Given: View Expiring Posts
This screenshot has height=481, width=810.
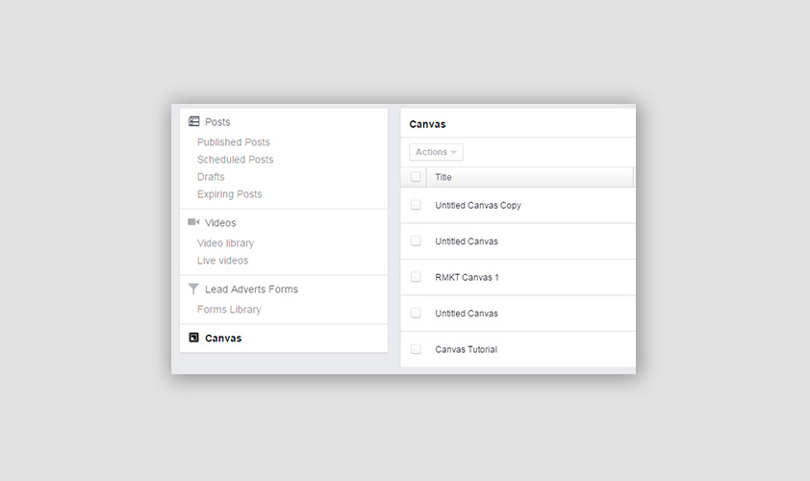Looking at the screenshot, I should pos(229,194).
